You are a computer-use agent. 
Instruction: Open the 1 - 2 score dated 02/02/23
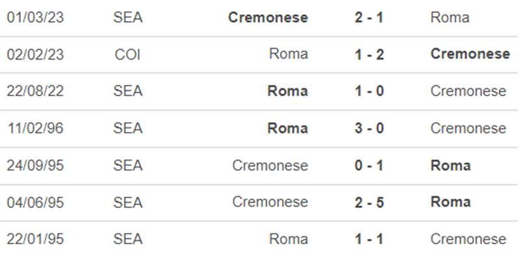coord(369,54)
